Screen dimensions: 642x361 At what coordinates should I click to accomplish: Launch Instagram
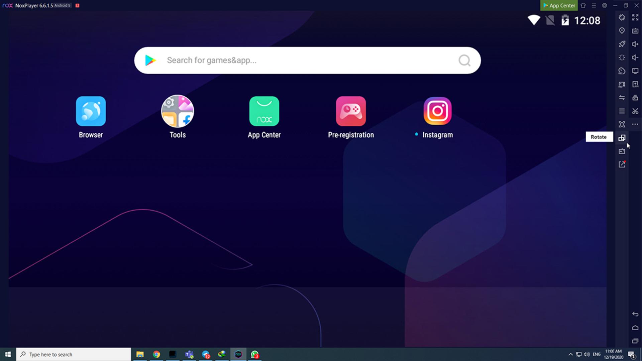437,111
